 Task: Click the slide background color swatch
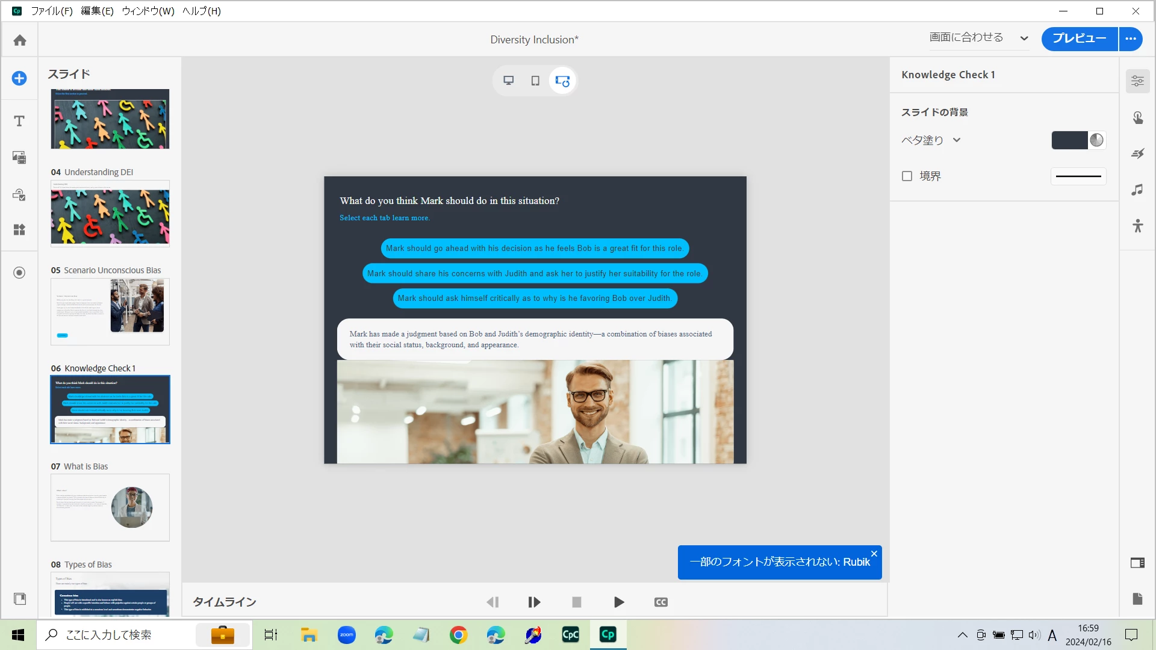click(x=1069, y=140)
